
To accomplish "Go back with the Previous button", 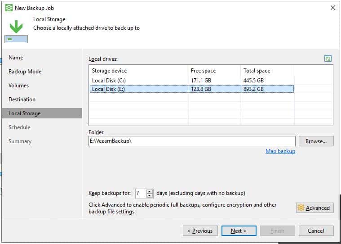I will point(200,230).
